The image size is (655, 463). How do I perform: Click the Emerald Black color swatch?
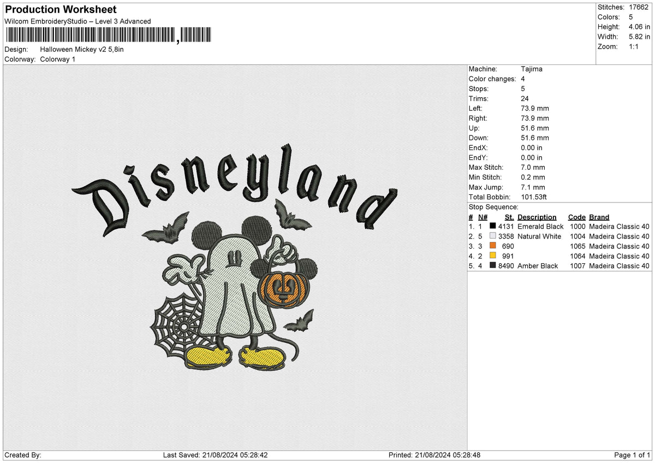click(x=492, y=227)
